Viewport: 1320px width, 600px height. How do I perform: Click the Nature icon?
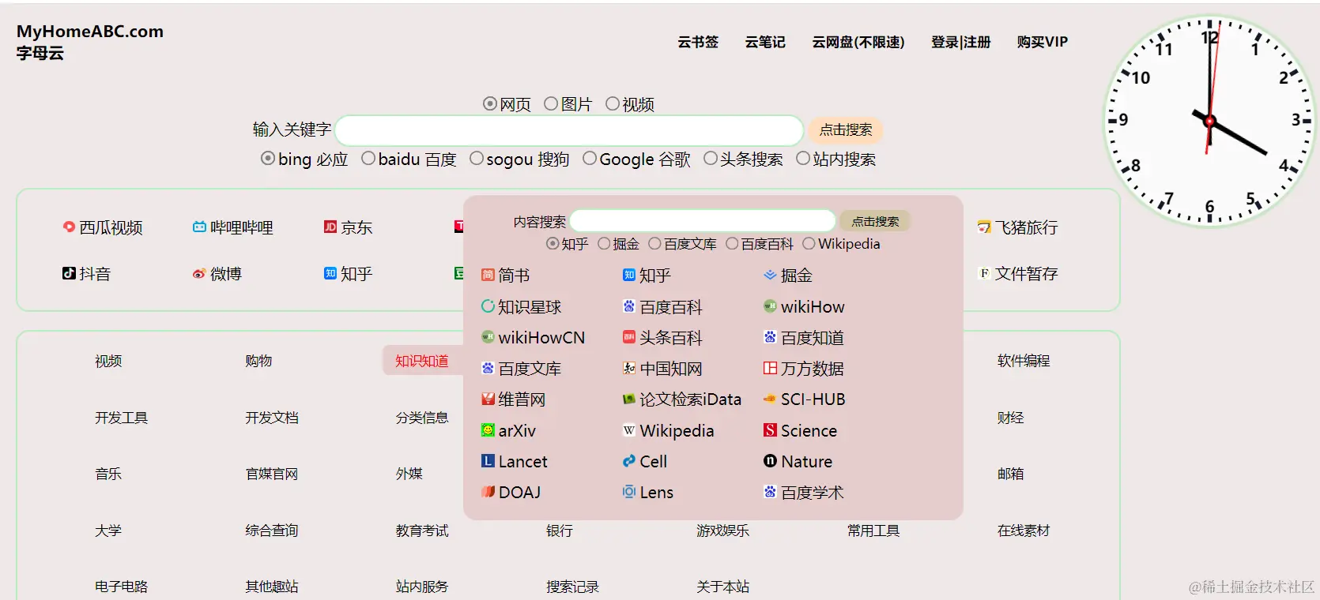pos(770,461)
